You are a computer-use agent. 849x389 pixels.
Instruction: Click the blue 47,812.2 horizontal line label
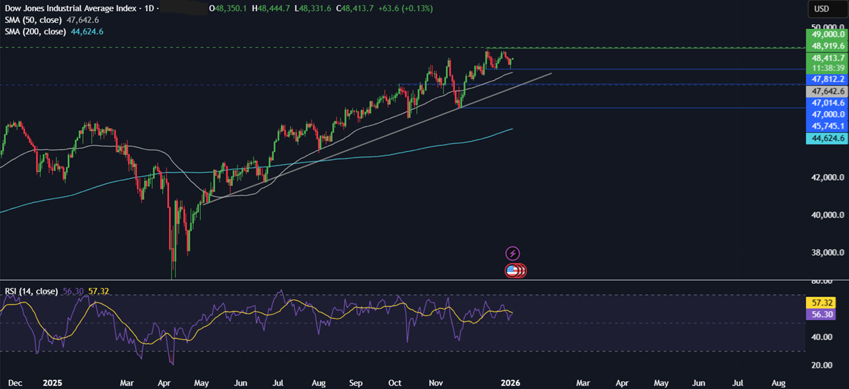(x=828, y=80)
